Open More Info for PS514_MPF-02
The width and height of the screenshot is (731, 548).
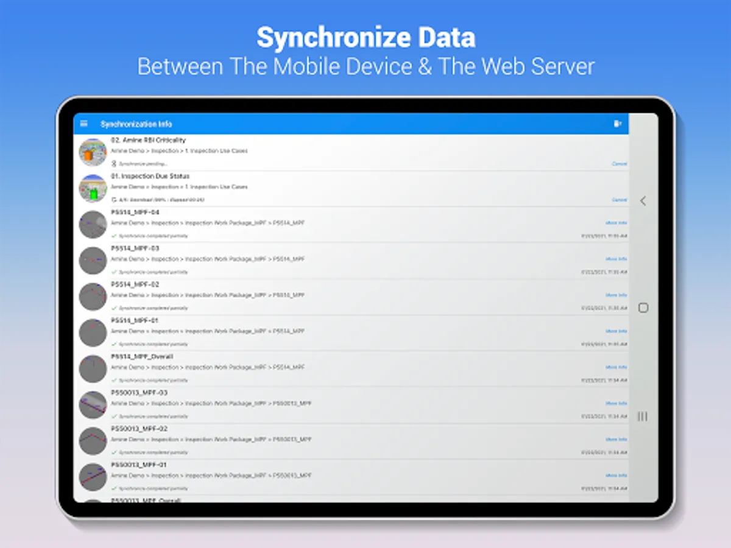click(616, 295)
